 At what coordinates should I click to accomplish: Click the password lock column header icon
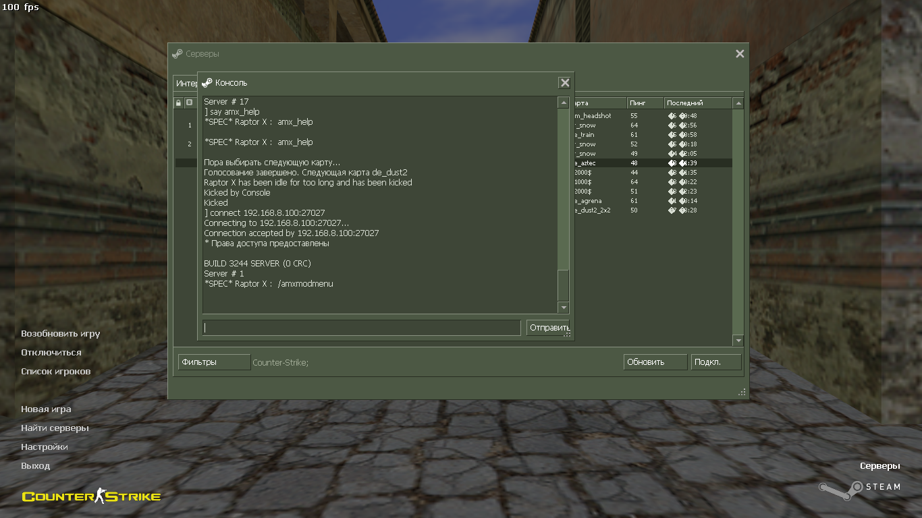click(x=179, y=103)
